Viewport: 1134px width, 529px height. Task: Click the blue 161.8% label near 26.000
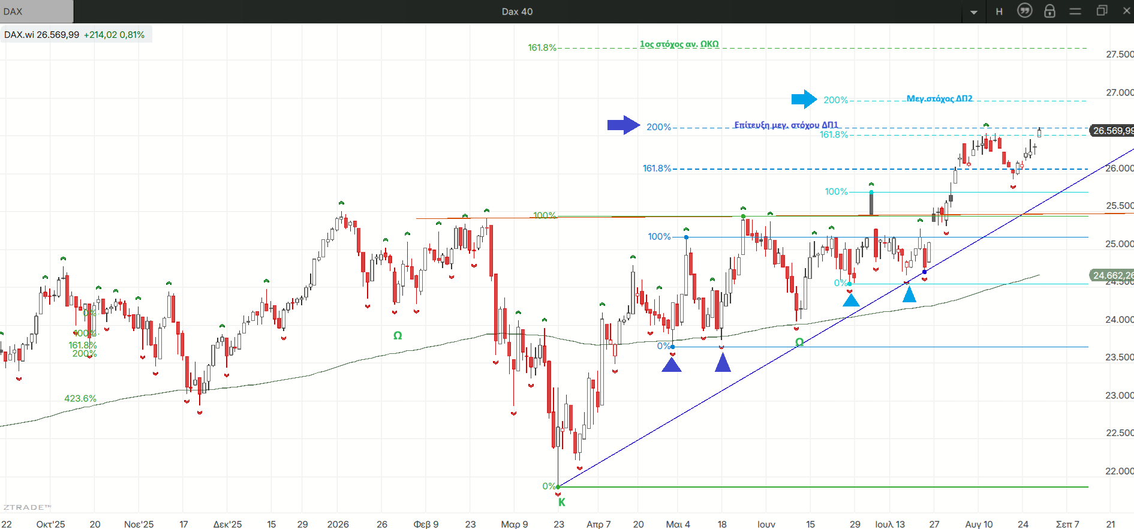657,169
